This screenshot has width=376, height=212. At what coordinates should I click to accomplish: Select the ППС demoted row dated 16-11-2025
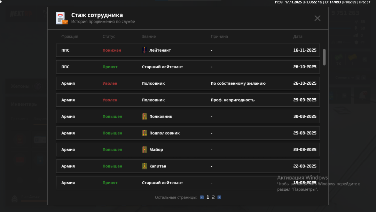point(188,50)
